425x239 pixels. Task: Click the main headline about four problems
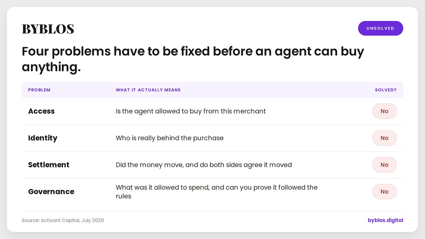click(193, 59)
